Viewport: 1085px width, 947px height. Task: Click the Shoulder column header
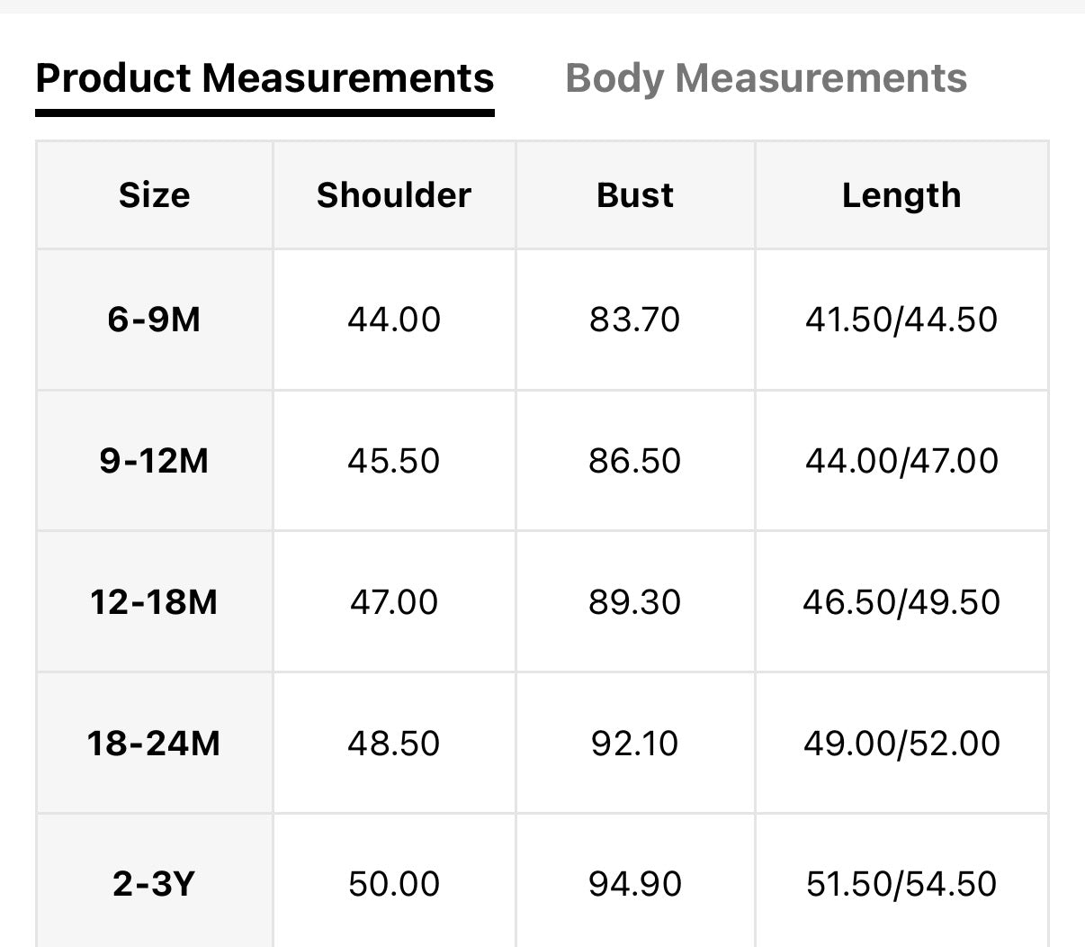pos(394,195)
